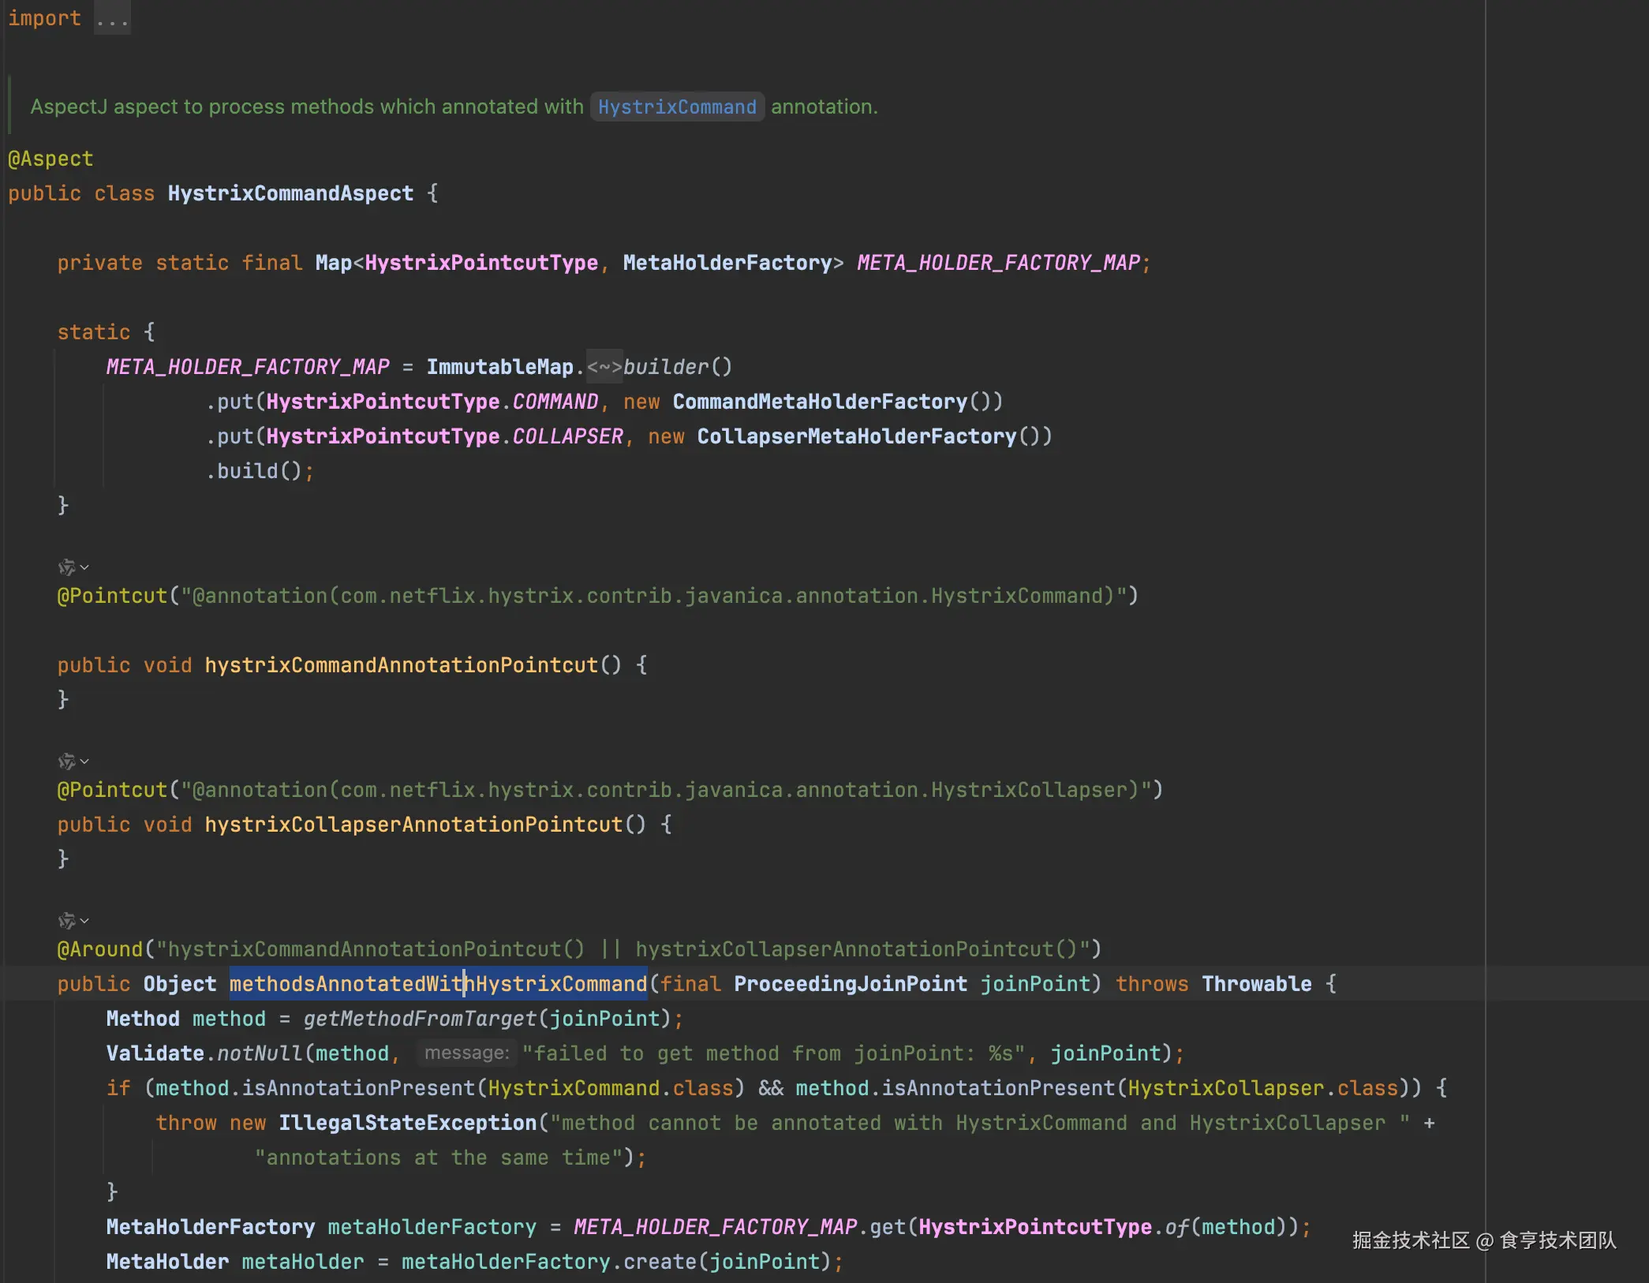Image resolution: width=1649 pixels, height=1283 pixels.
Task: Open the chevron dropdown above the @Around annotation
Action: pos(84,921)
